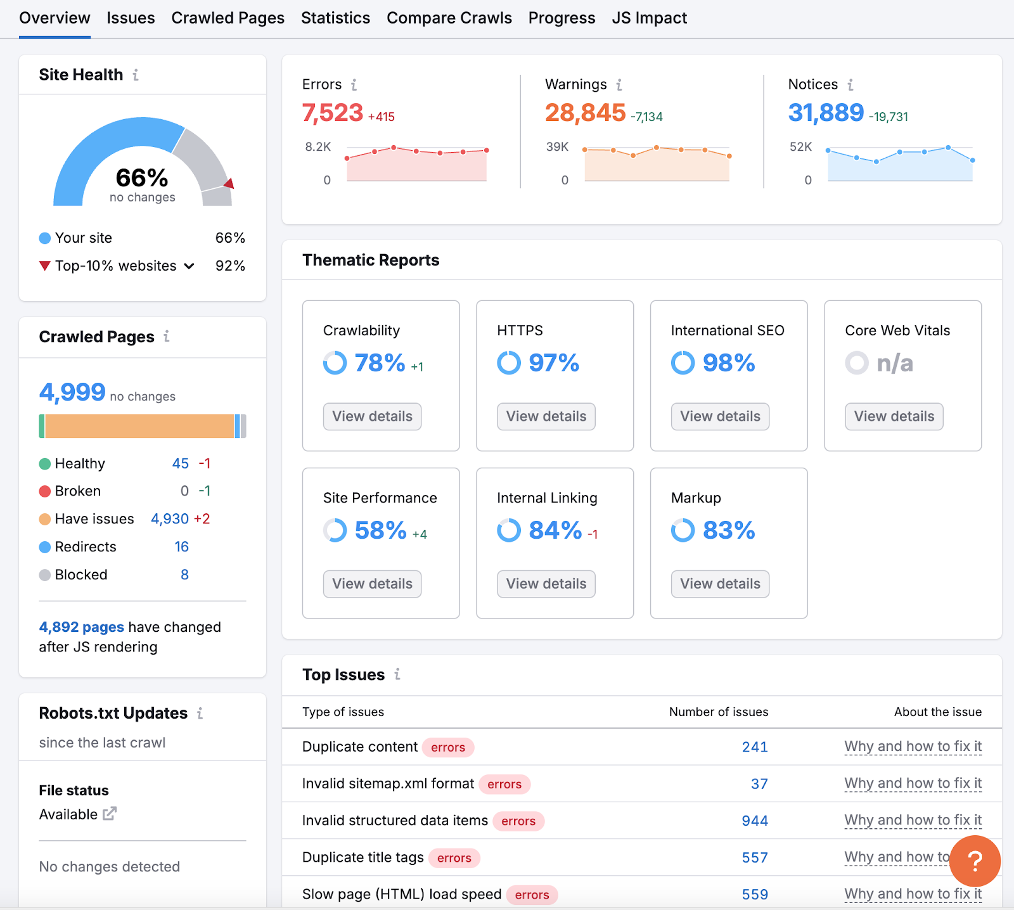Click the 4,999 crawled pages count
1014x910 pixels.
point(72,392)
